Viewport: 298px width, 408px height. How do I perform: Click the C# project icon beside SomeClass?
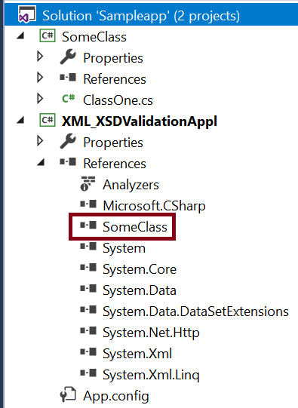pyautogui.click(x=48, y=35)
